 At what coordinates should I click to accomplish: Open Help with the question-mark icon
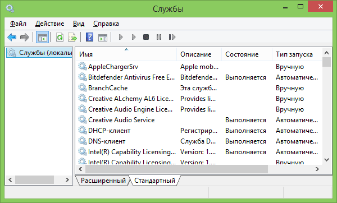89,37
